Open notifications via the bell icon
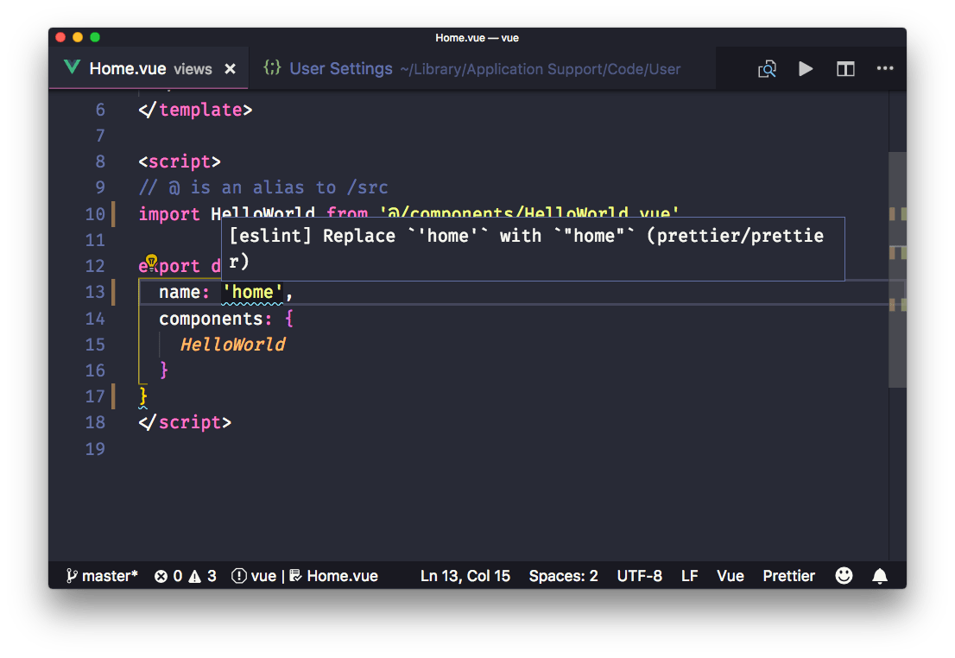 879,575
